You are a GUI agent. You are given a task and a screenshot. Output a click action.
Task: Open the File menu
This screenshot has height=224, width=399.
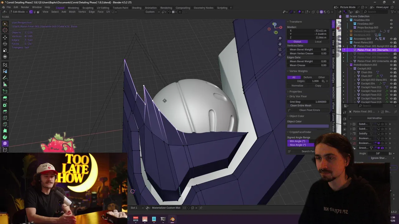pos(9,7)
